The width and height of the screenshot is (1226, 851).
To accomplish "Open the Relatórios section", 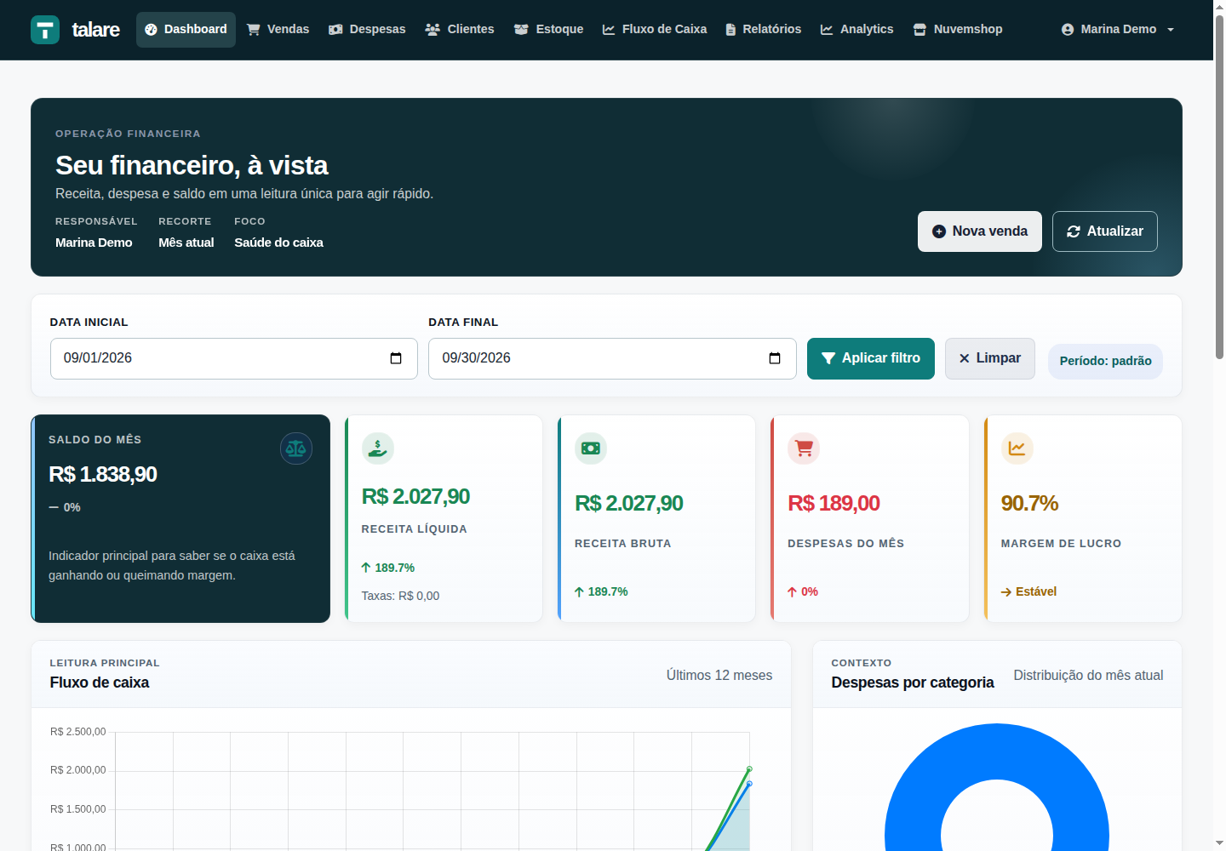I will point(763,30).
